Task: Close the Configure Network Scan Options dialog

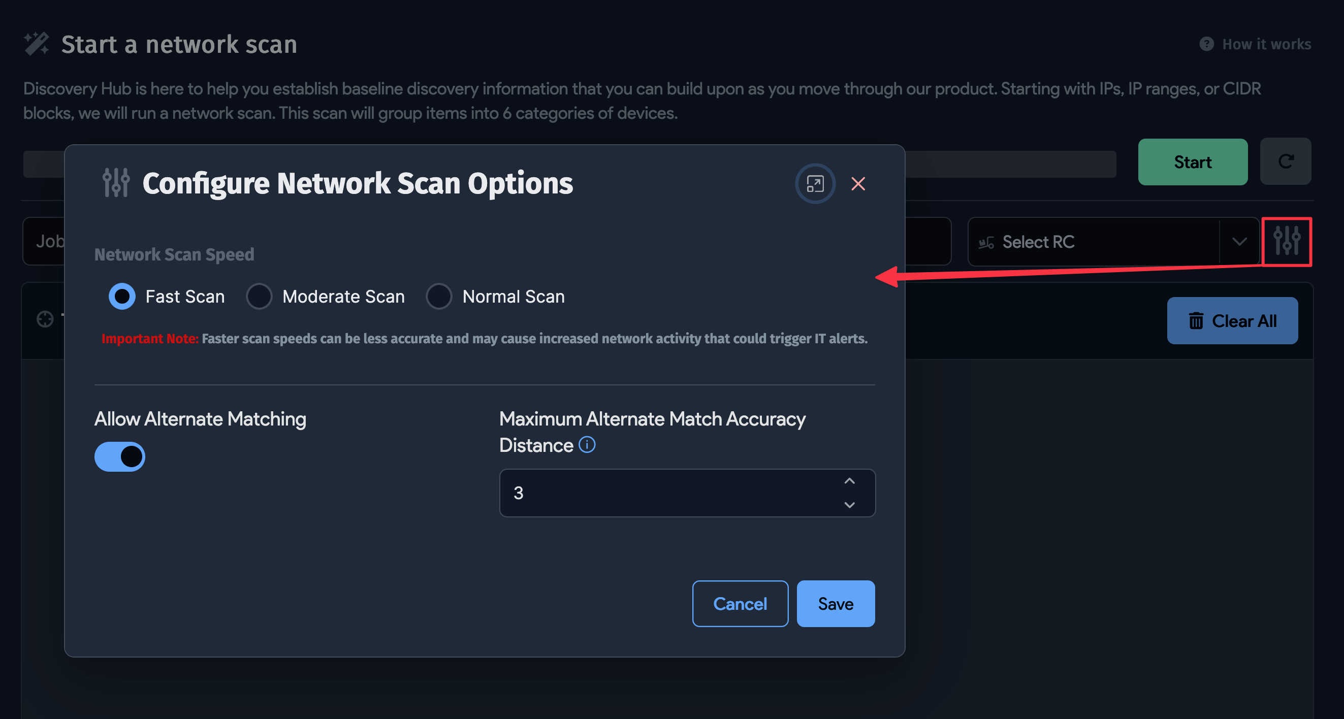Action: pyautogui.click(x=858, y=183)
